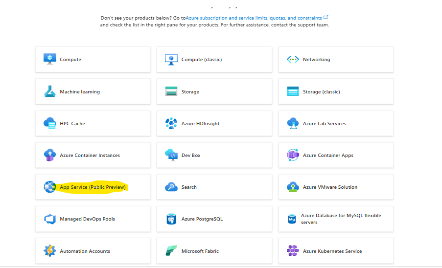Viewport: 442px width, 268px height.
Task: Select the Compute label
Action: (x=70, y=60)
